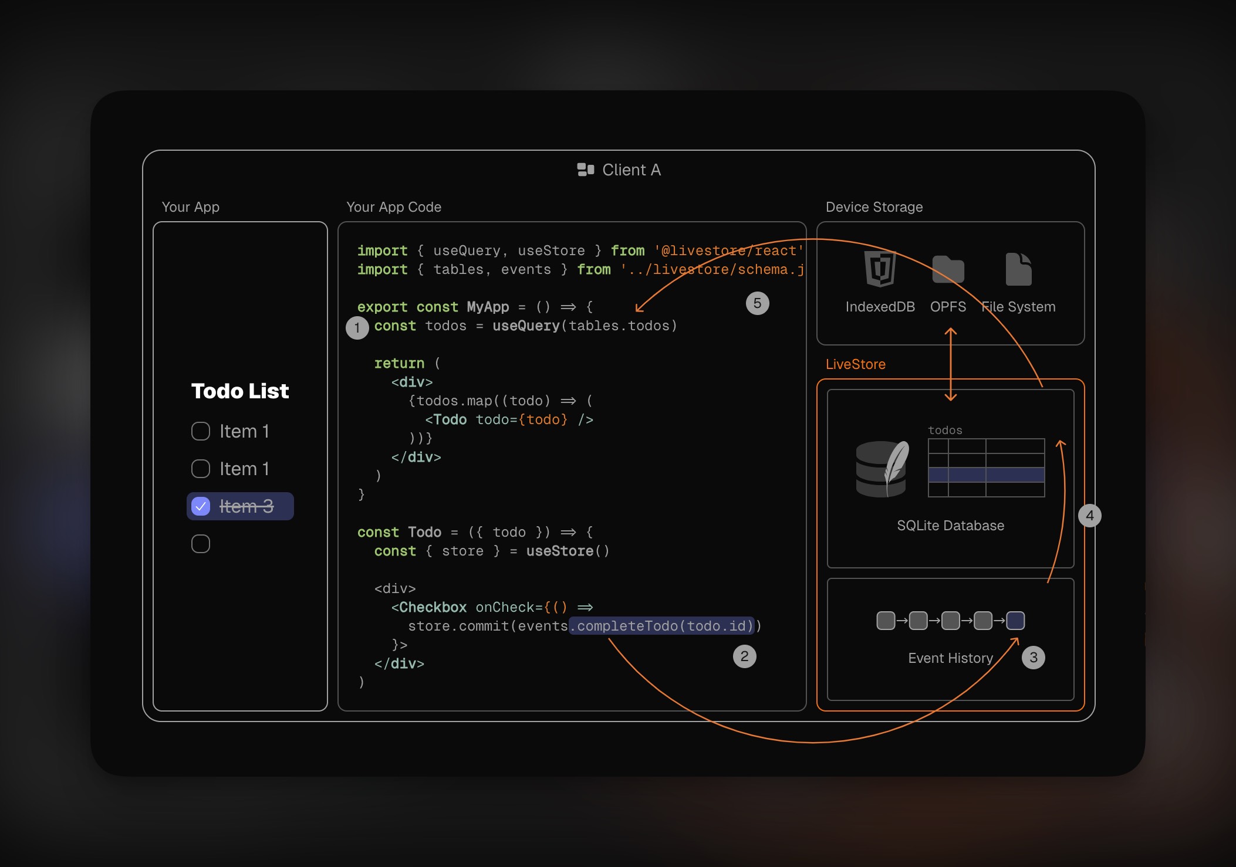Tick the empty unlabeled checkbox
Viewport: 1236px width, 867px height.
(201, 544)
